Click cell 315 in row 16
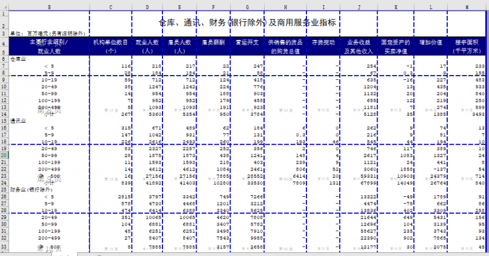489x256 pixels. [126, 128]
